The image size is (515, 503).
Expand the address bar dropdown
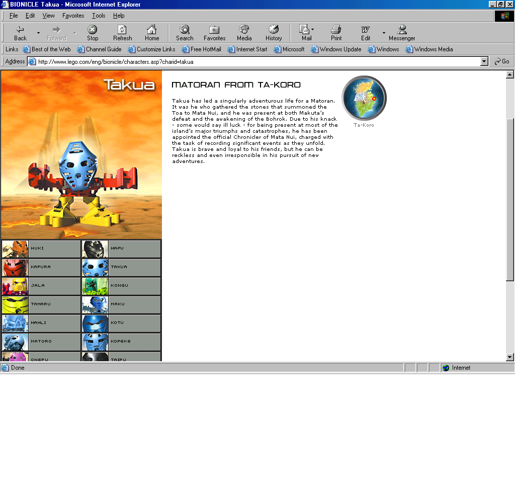(484, 62)
